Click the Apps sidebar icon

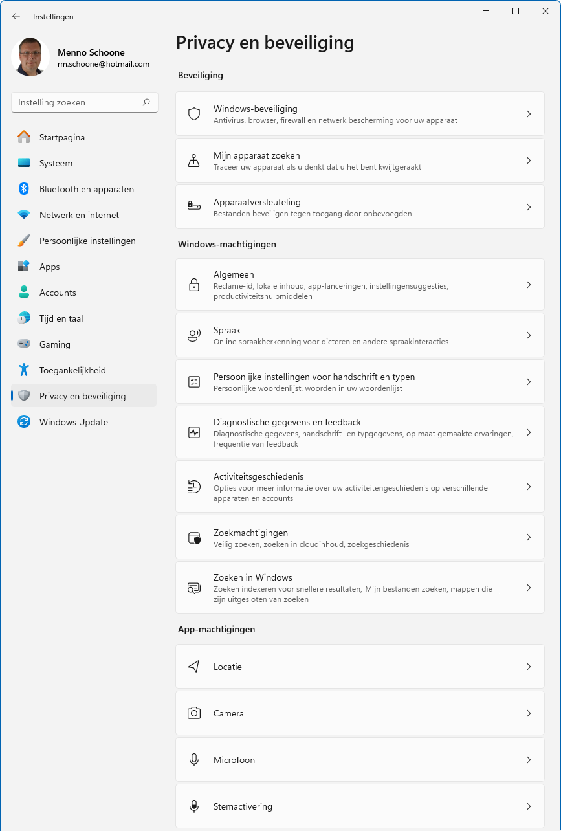click(x=24, y=267)
